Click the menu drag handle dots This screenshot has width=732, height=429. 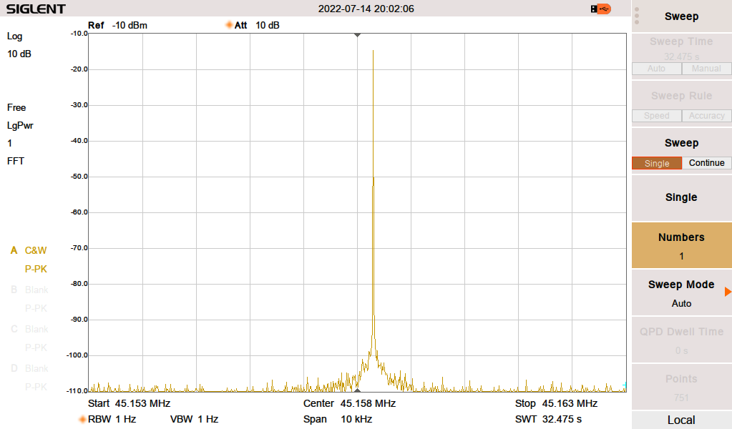pyautogui.click(x=637, y=16)
